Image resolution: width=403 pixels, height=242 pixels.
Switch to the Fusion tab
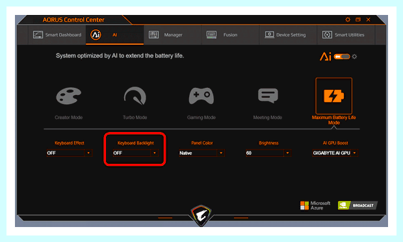231,34
